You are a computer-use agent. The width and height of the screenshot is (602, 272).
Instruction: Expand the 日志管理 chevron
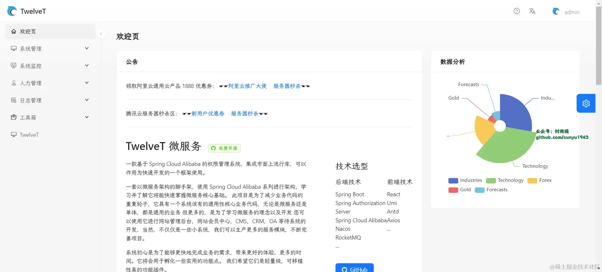[x=87, y=100]
